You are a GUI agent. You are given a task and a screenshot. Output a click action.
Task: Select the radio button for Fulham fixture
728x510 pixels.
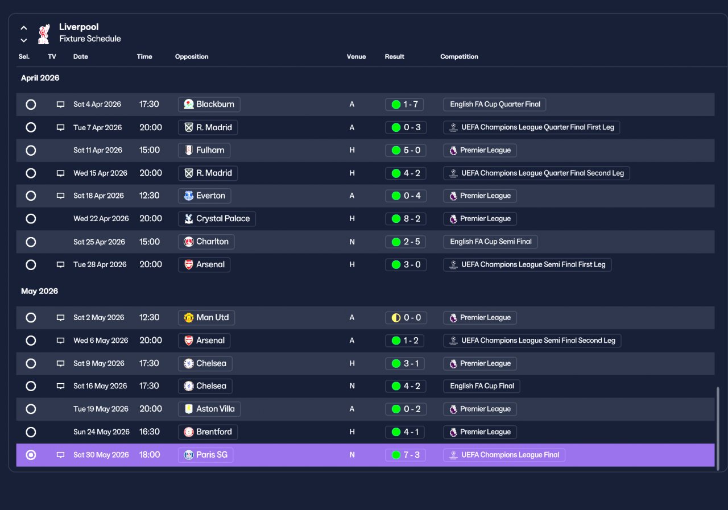pos(31,151)
